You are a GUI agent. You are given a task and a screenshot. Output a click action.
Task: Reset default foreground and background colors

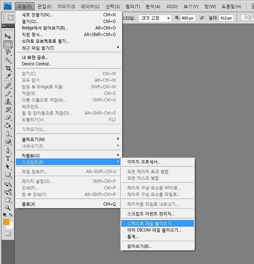coord(5,215)
